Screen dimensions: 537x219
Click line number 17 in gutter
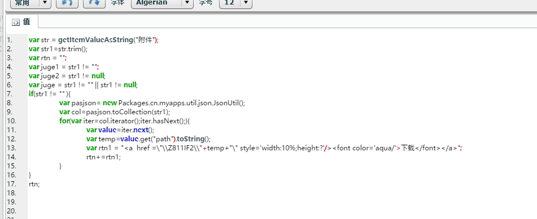pos(11,184)
